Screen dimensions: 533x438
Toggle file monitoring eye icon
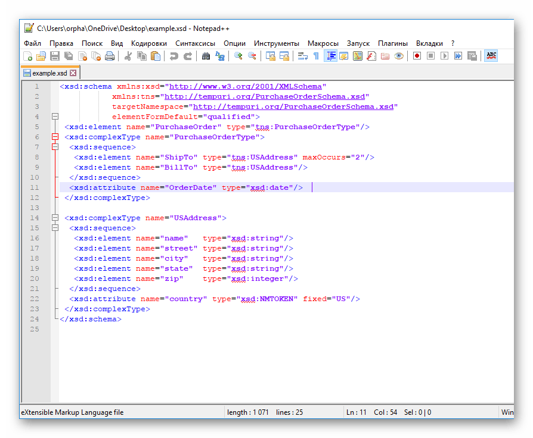coord(399,56)
